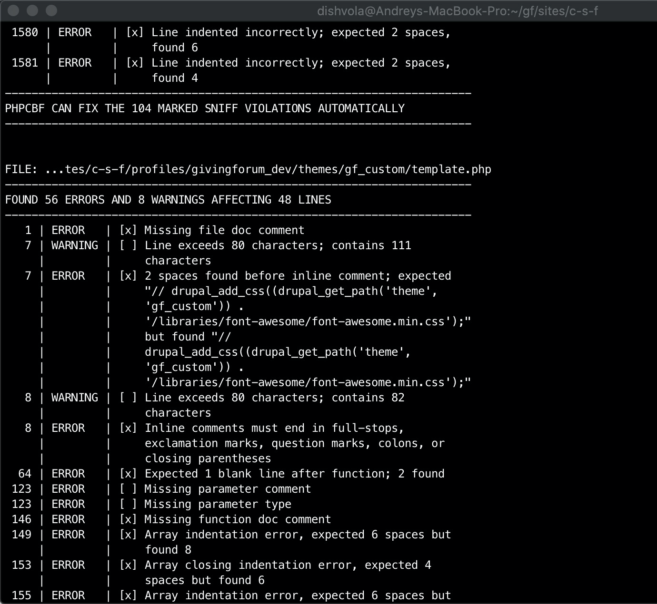Screen dimensions: 657x604
Task: Click 'Missing file doc comment' message
Action: point(224,230)
